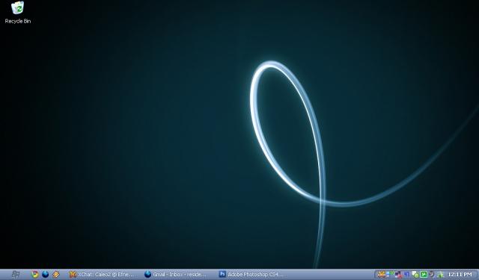The image size is (479, 280).
Task: Click the blue globe quick launch icon
Action: 45,274
